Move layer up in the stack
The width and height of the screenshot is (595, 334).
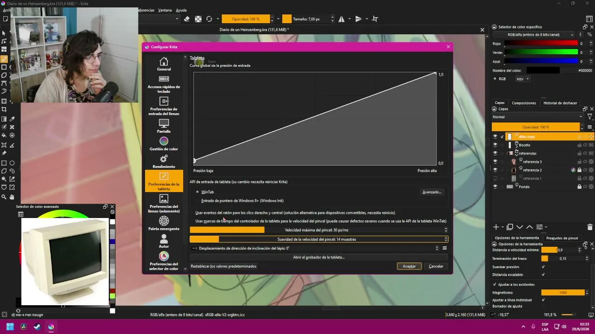coord(529,227)
